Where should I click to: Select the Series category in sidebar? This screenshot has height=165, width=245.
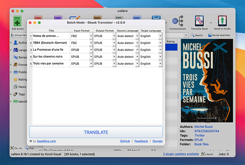[20, 57]
